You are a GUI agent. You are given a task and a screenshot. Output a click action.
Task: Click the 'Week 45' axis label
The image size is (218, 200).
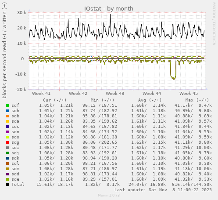189,94
